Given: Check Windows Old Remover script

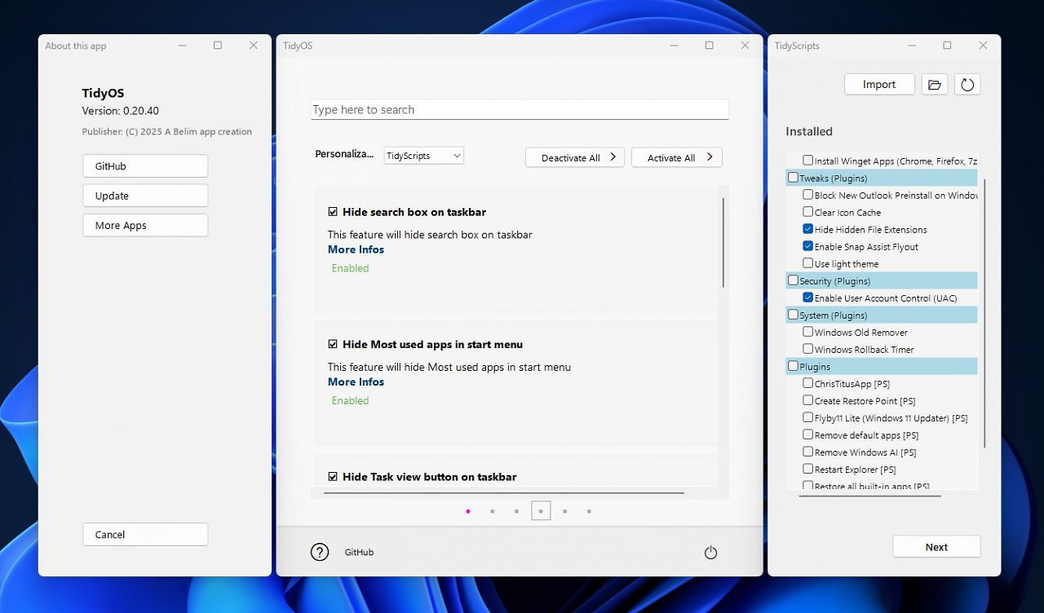Looking at the screenshot, I should pos(807,332).
